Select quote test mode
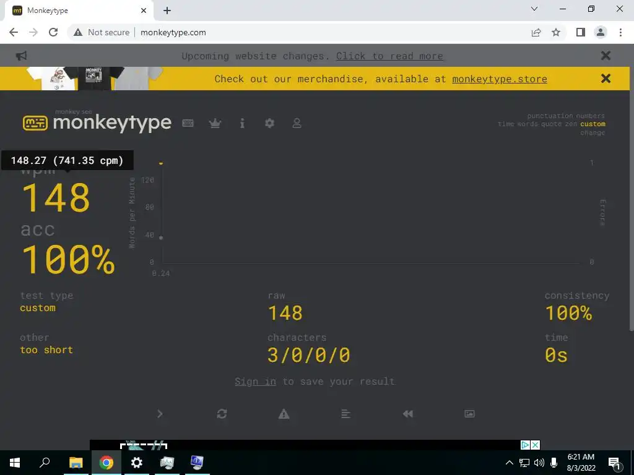 coord(551,124)
